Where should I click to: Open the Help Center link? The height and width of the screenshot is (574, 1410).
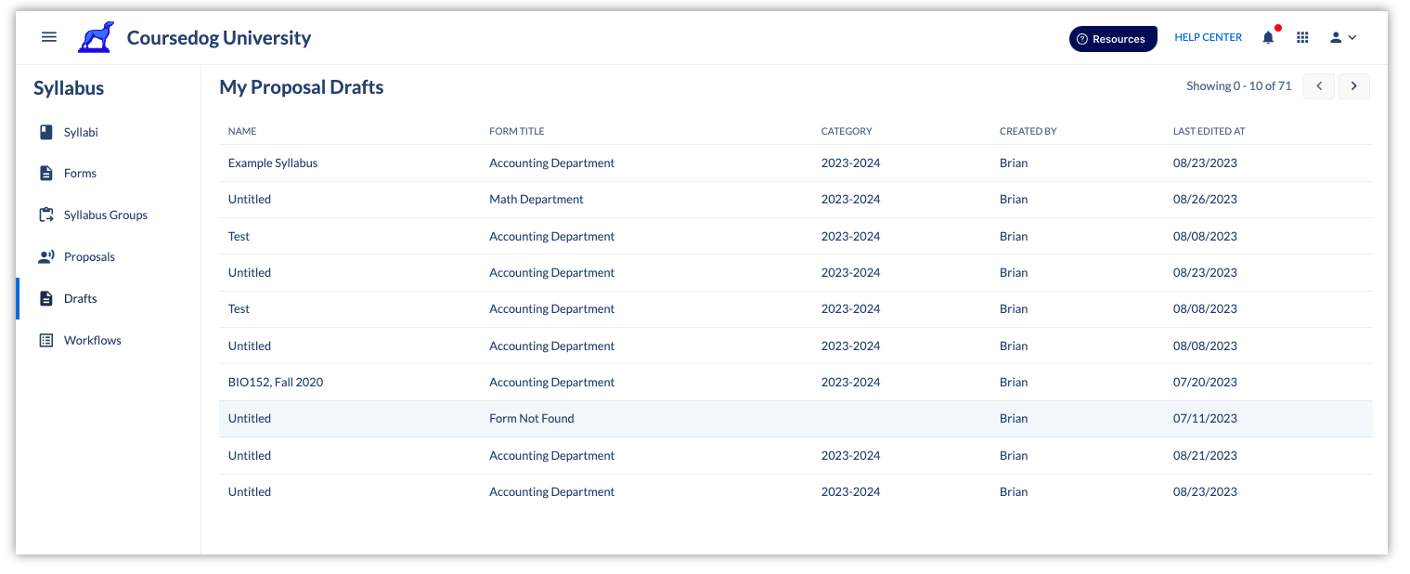(1208, 37)
